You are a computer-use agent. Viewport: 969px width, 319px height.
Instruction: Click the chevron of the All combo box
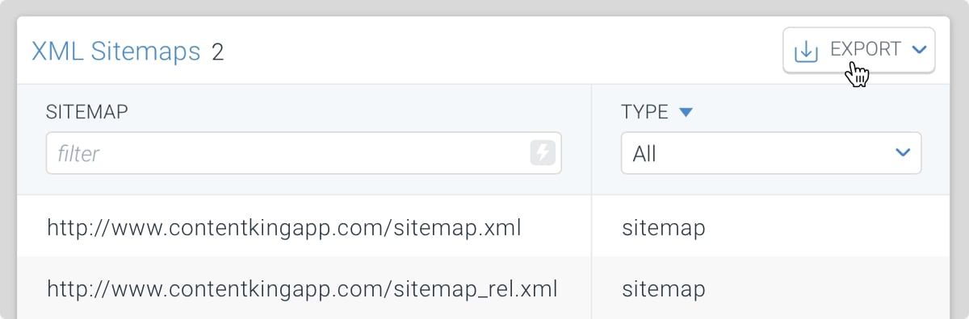point(903,153)
